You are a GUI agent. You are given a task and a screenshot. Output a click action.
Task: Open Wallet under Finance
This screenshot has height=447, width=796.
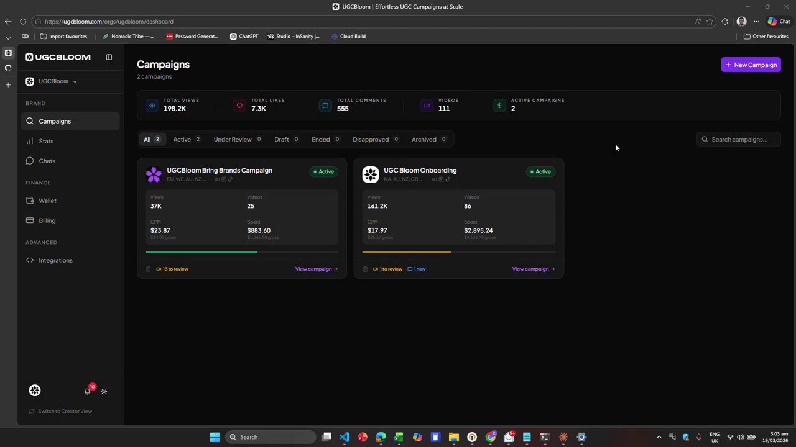point(70,201)
